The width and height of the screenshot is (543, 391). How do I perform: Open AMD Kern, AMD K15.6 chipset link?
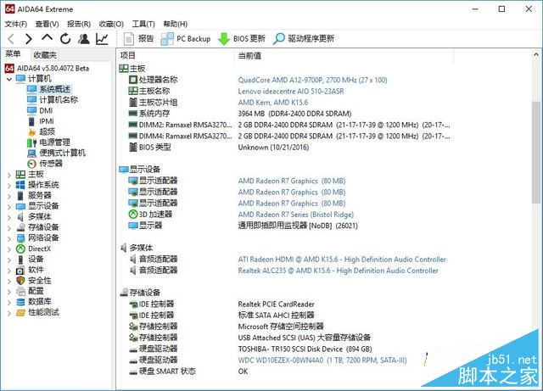(x=273, y=103)
